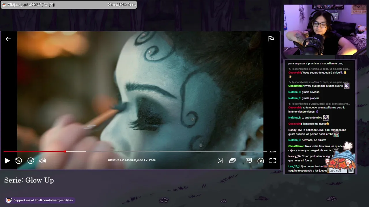Click the Glow Up E2 episode title
Image resolution: width=369 pixels, height=207 pixels.
[x=132, y=160]
